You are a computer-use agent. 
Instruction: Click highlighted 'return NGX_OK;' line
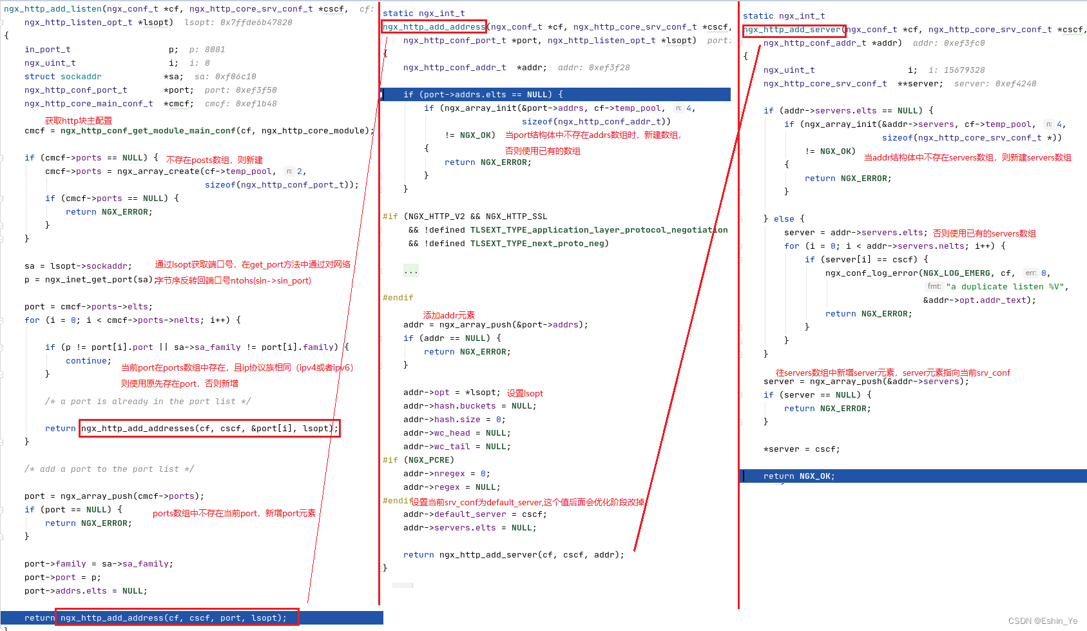[914, 476]
